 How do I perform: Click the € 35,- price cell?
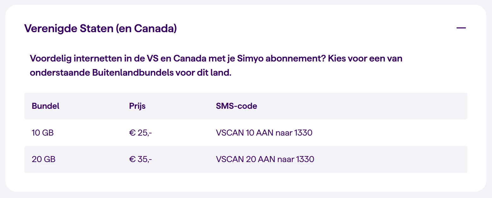tap(140, 159)
